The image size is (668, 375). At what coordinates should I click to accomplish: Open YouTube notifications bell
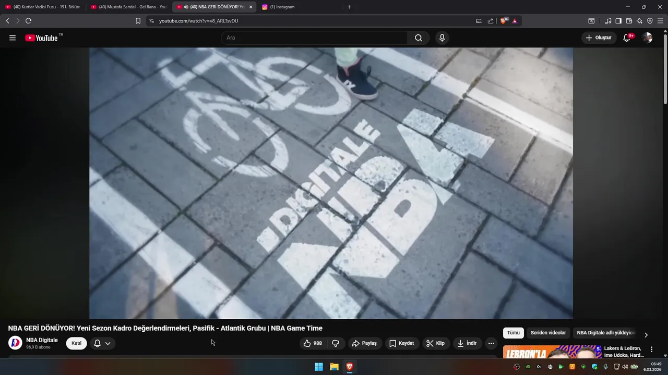click(x=627, y=38)
